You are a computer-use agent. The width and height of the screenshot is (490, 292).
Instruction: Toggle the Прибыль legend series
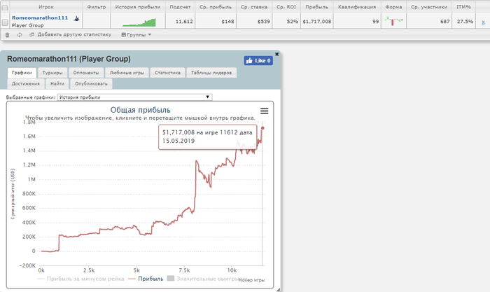point(146,279)
